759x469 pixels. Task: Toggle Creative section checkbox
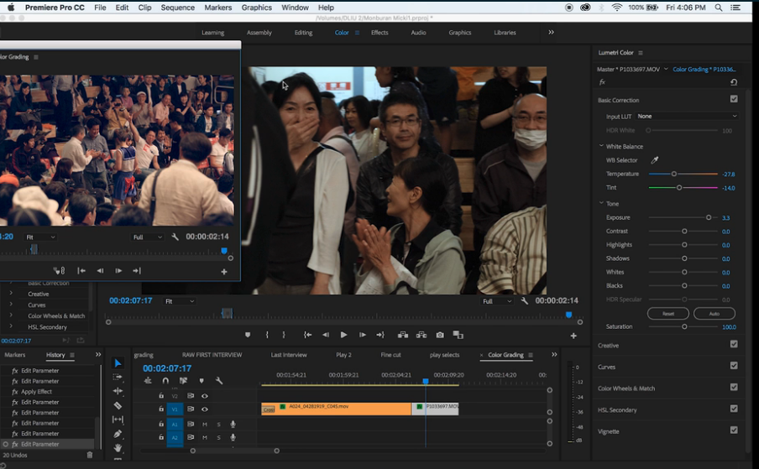[x=734, y=344]
